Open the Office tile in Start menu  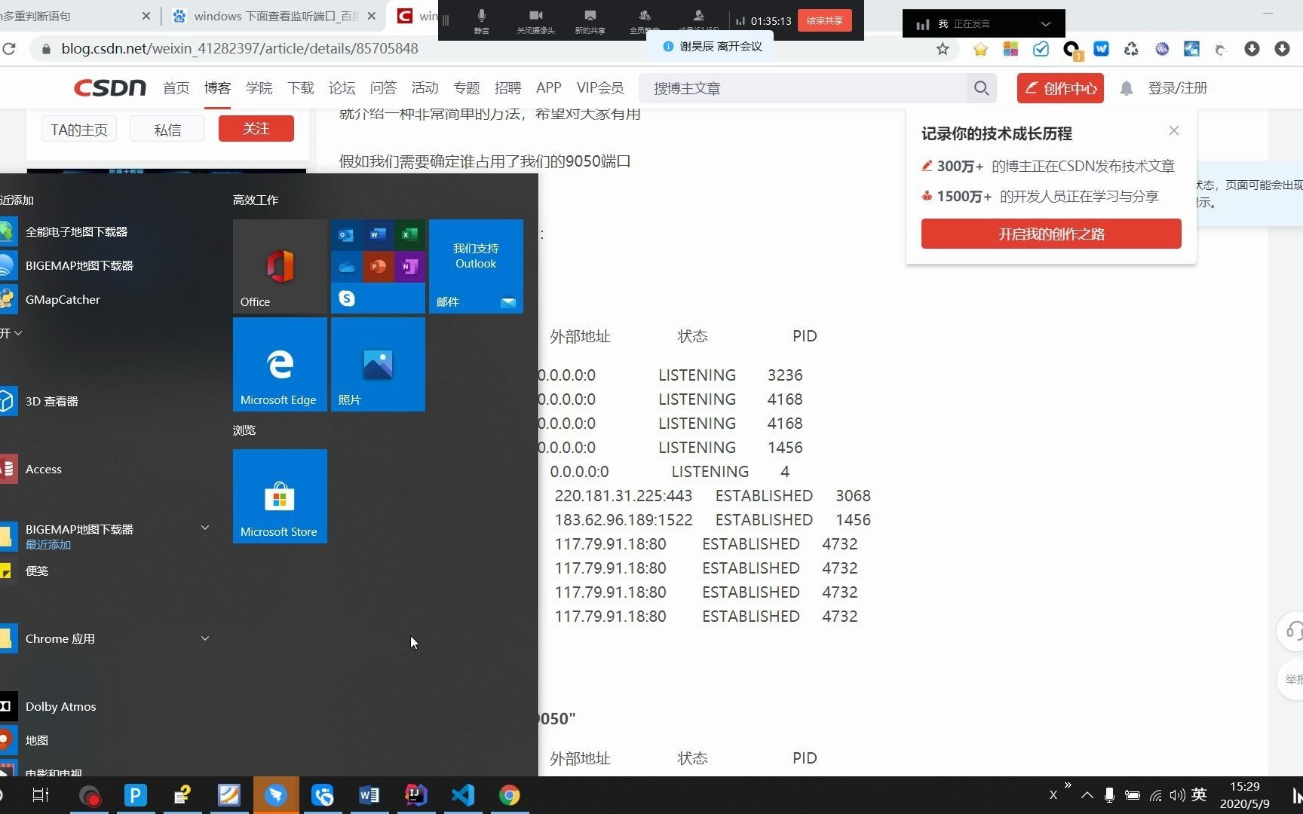tap(280, 266)
